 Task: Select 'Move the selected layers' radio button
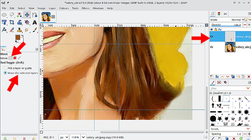pos(5,73)
